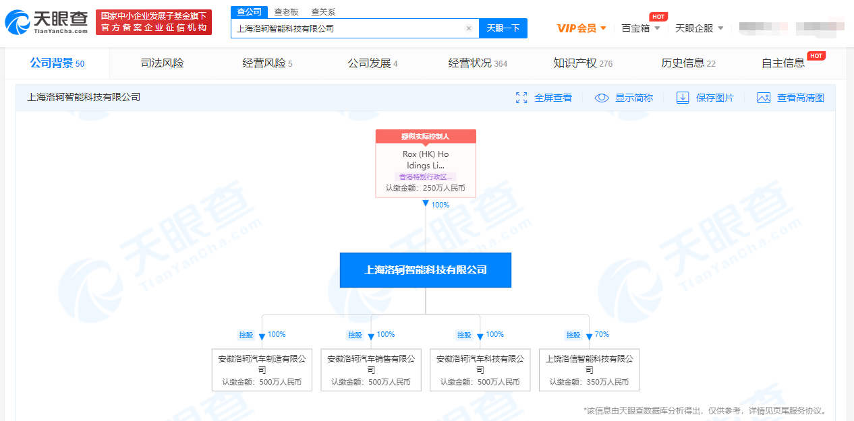Click the 百宝箱 menu label
854x421 pixels.
tap(635, 28)
